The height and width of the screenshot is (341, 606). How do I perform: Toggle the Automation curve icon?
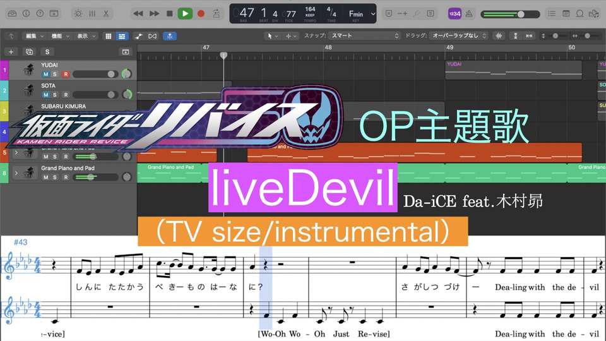coord(138,36)
